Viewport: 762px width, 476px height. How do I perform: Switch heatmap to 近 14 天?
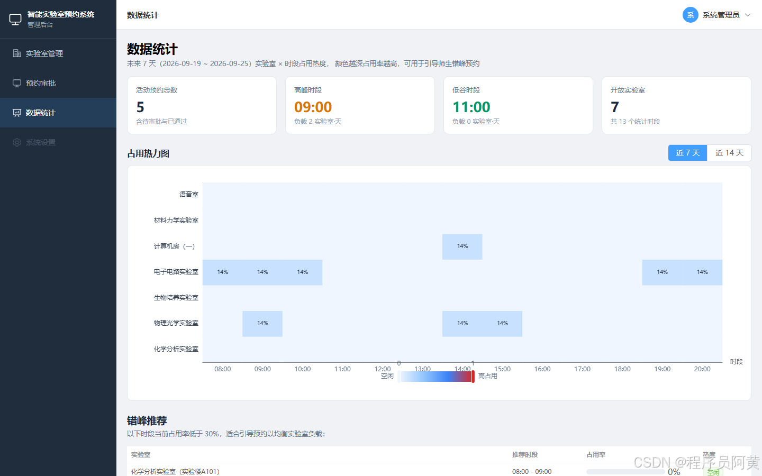point(729,153)
